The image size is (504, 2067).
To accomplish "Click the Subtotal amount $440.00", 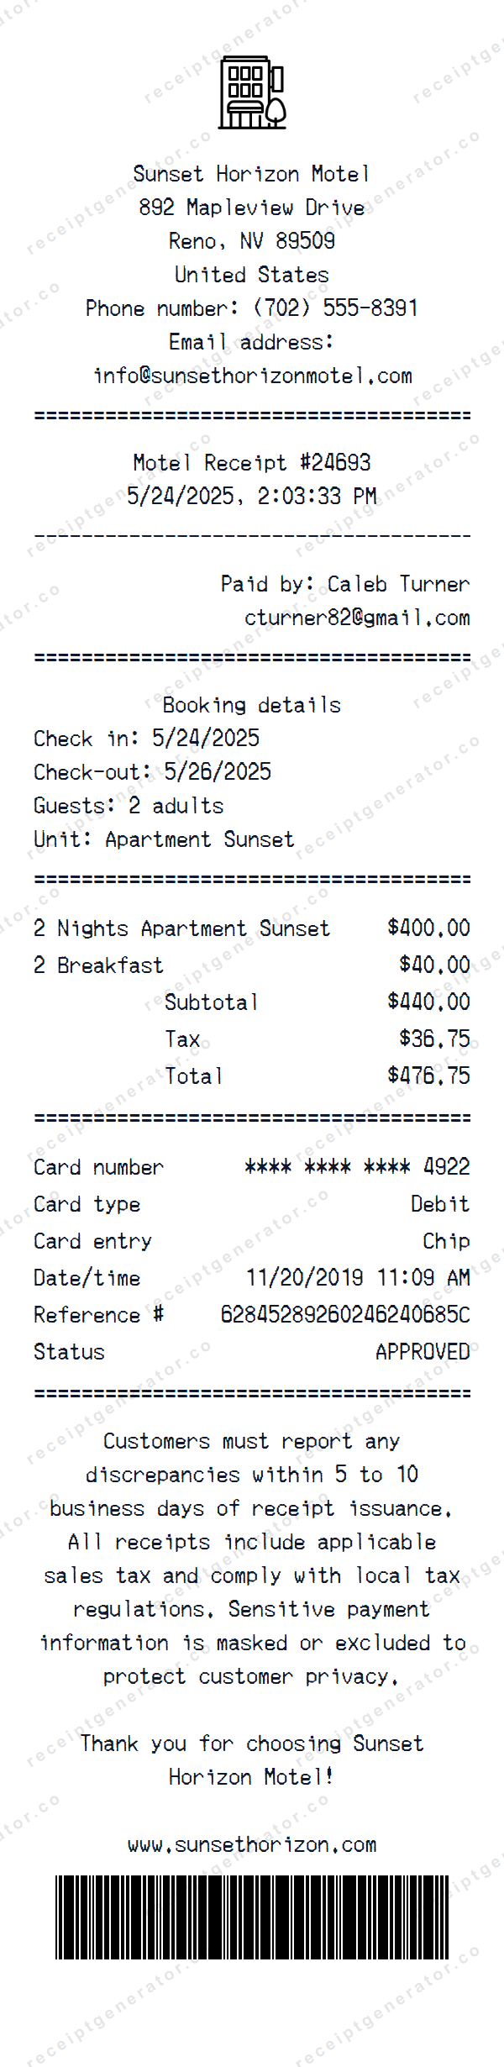I will pyautogui.click(x=428, y=1002).
